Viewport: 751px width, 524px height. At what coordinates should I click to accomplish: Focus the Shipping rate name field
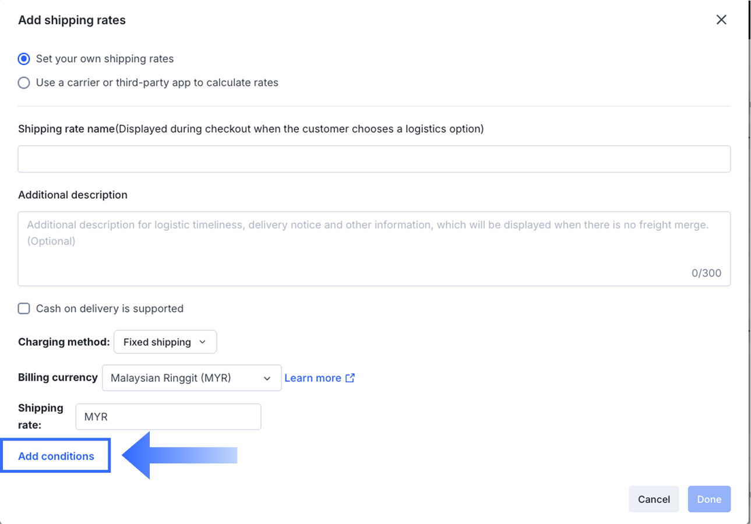click(x=374, y=159)
